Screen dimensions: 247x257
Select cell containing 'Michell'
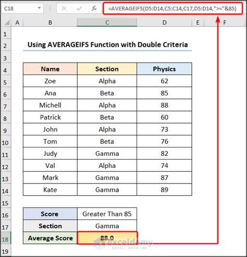[x=50, y=105]
